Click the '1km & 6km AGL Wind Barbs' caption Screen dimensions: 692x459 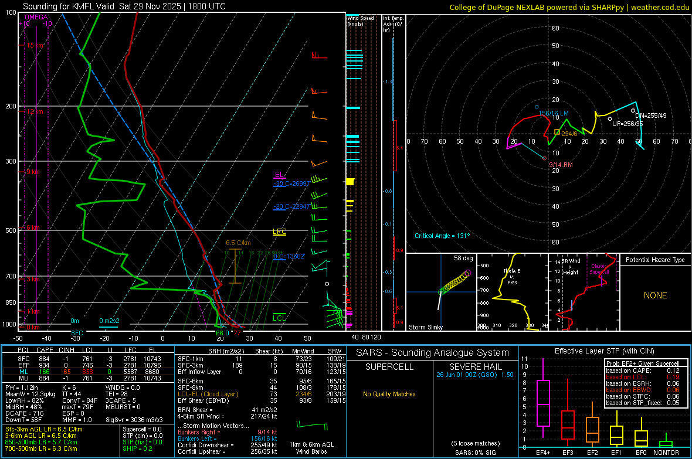pyautogui.click(x=311, y=448)
